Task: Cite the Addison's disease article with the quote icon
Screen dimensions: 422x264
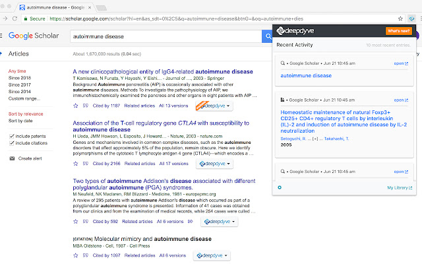Action: (x=85, y=222)
